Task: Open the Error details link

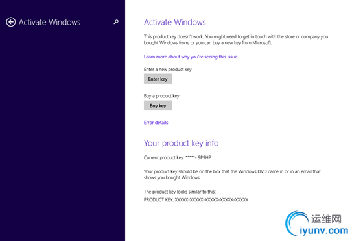Action: pyautogui.click(x=156, y=123)
